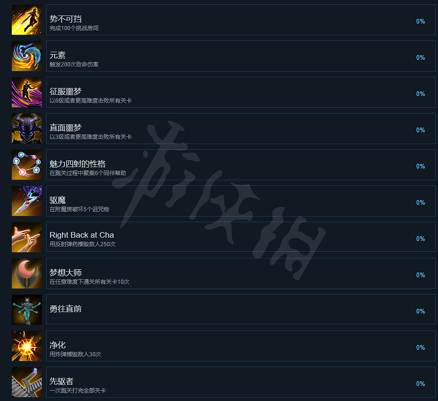Click the 先驱者 stairway icon
Viewport: 438px width, 401px height.
[26, 382]
